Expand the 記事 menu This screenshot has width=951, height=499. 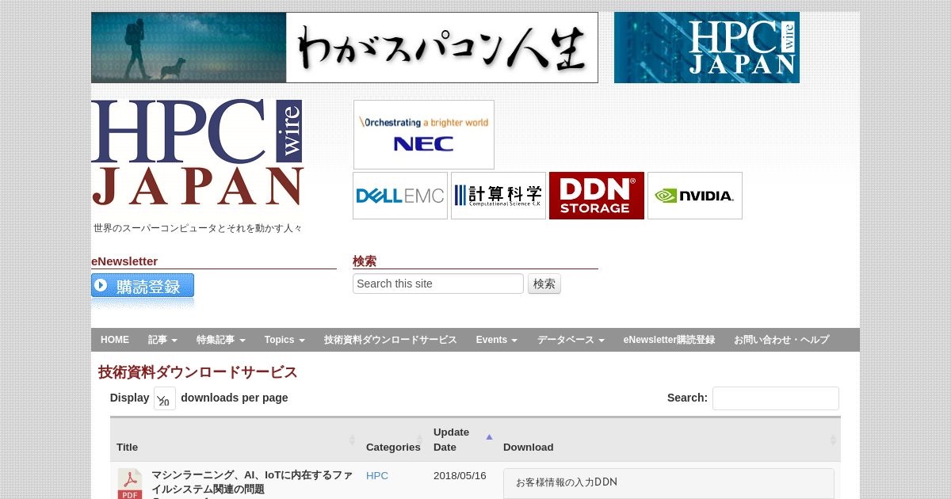[x=162, y=340]
